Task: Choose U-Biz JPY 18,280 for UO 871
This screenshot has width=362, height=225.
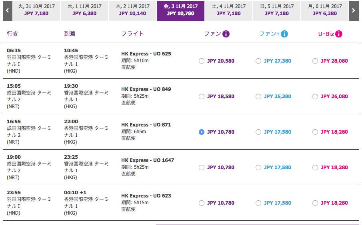Action: (315, 132)
